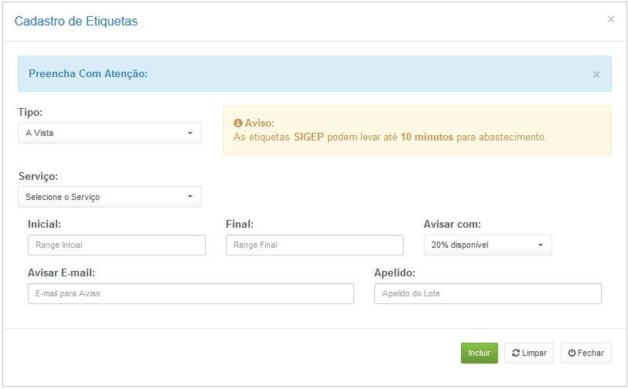Open the Tipo dropdown showing A Vista
Viewport: 628px width, 389px height.
pos(110,133)
